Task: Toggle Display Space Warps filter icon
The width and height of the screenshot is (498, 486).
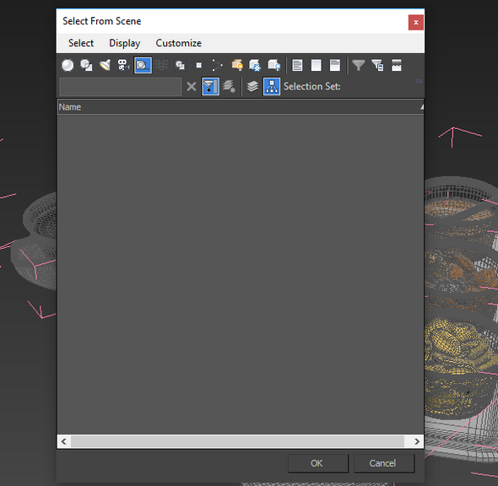Action: 162,66
